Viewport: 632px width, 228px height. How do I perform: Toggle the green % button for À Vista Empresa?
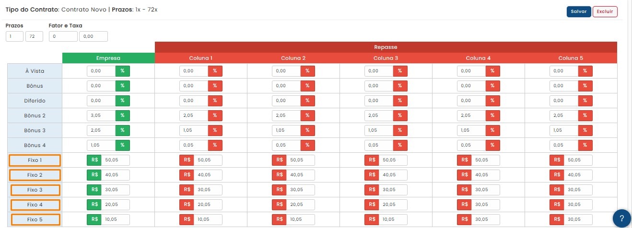tap(123, 71)
